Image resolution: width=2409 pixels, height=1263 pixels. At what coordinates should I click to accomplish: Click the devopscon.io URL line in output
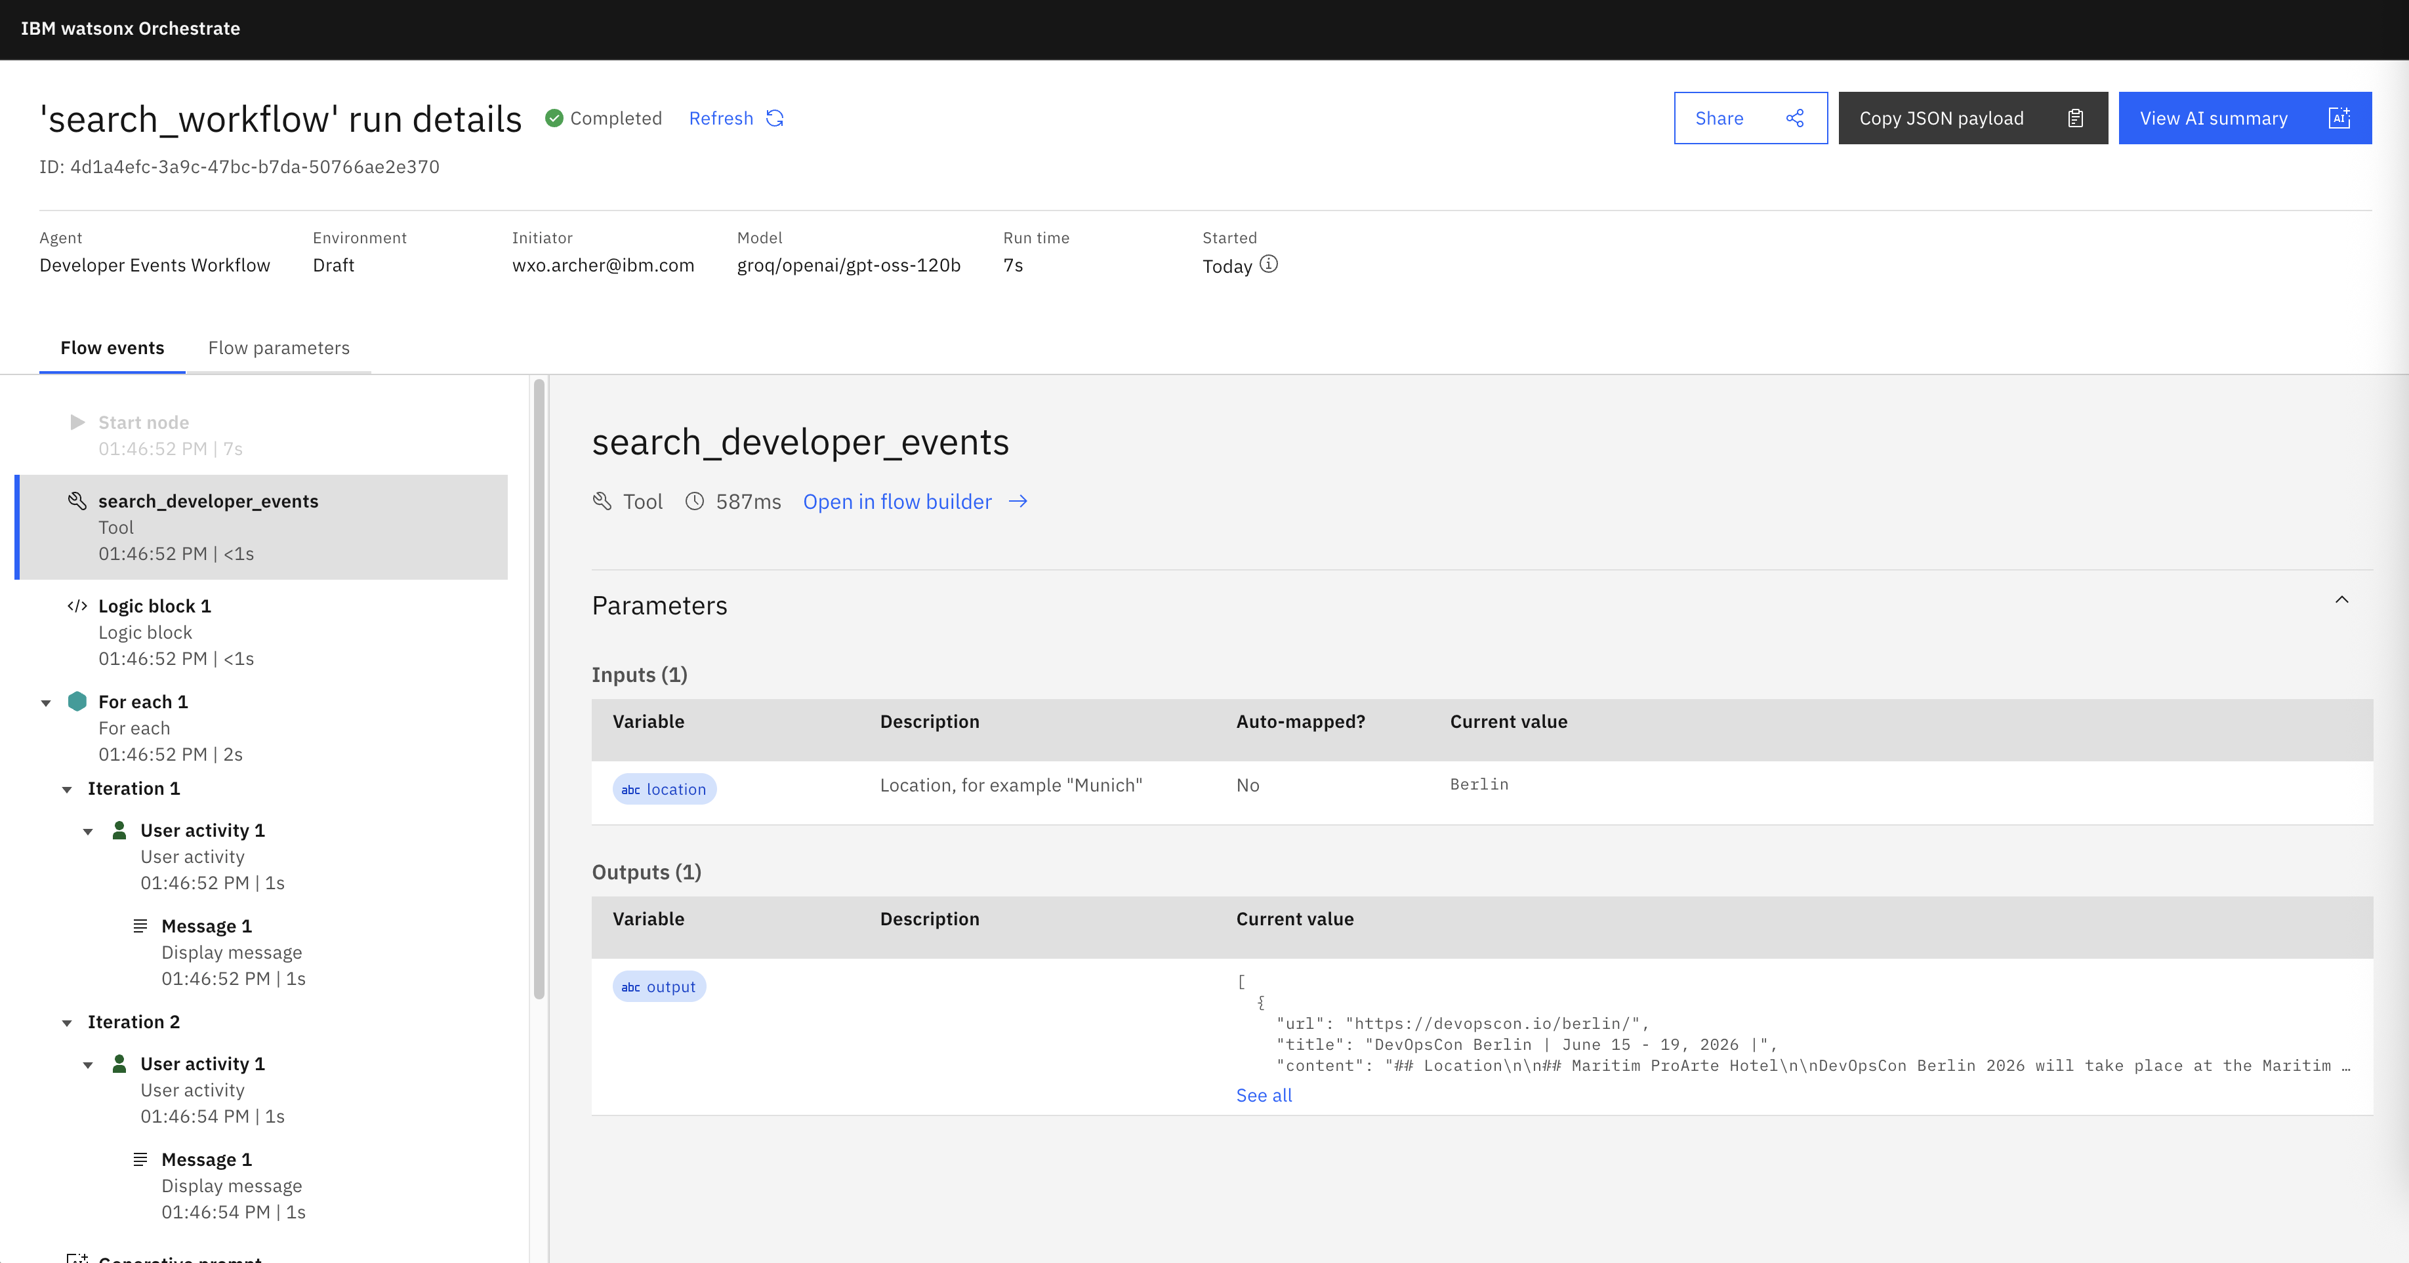(x=1462, y=1024)
